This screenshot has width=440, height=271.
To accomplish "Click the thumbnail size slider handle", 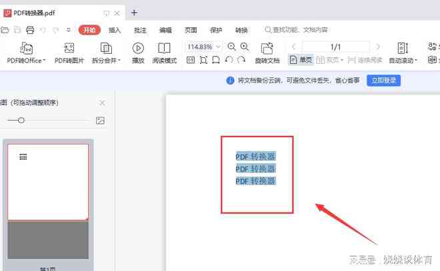I will (21, 121).
